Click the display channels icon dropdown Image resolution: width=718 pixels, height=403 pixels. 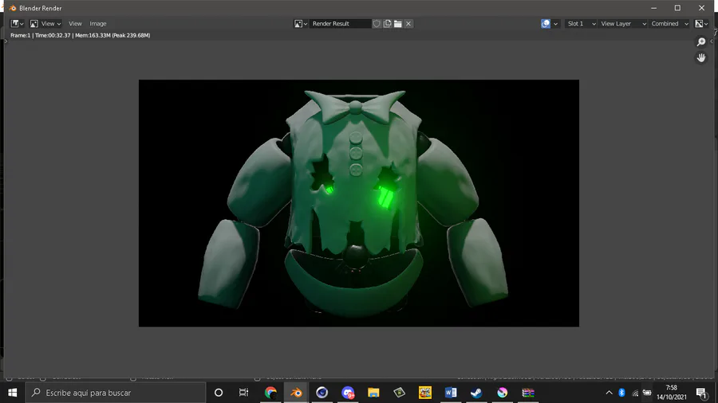coord(700,24)
